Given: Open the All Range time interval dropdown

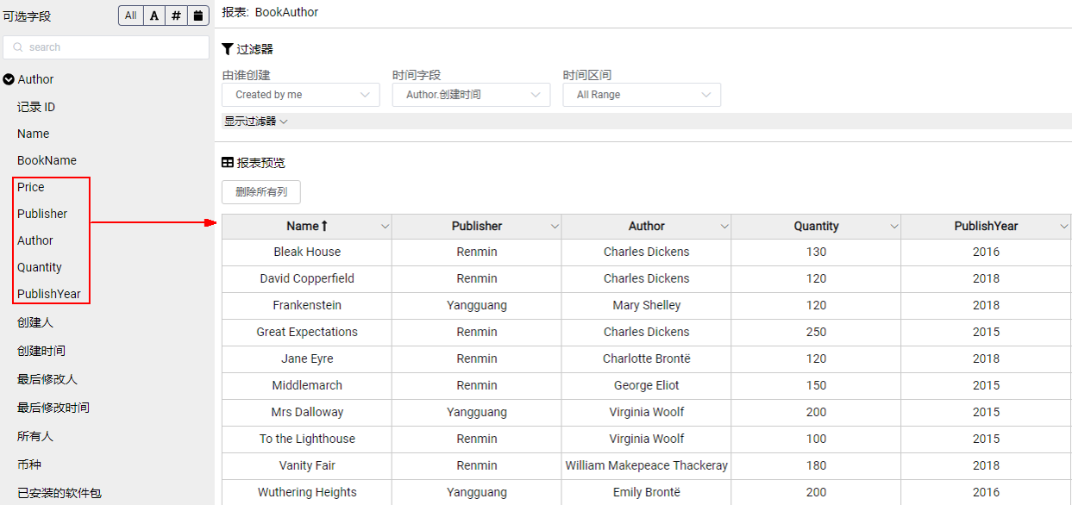Looking at the screenshot, I should (642, 95).
